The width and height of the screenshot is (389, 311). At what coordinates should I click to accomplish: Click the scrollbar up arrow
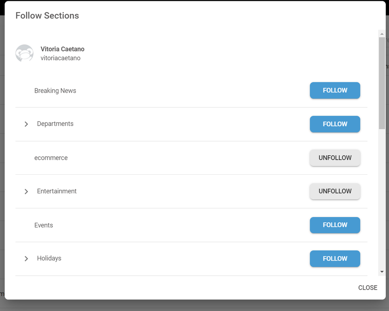point(382,34)
